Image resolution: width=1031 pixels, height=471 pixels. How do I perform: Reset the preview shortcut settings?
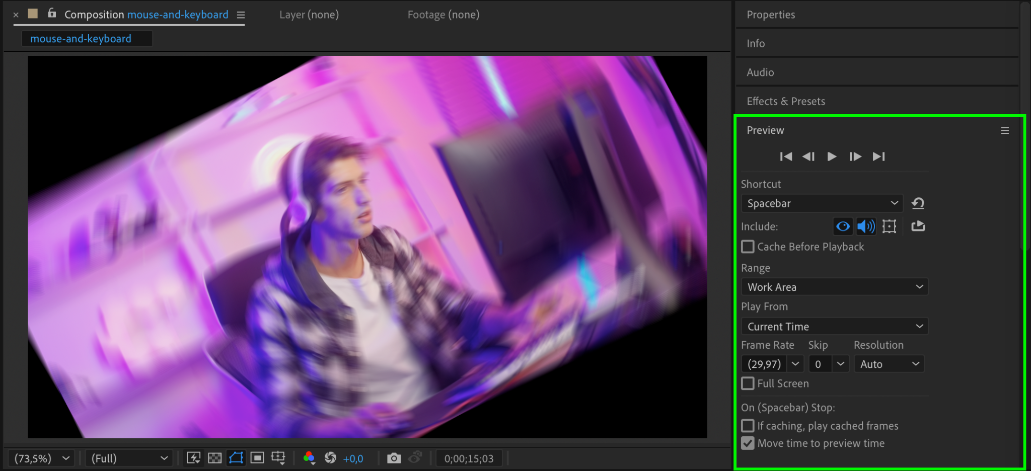tap(918, 203)
